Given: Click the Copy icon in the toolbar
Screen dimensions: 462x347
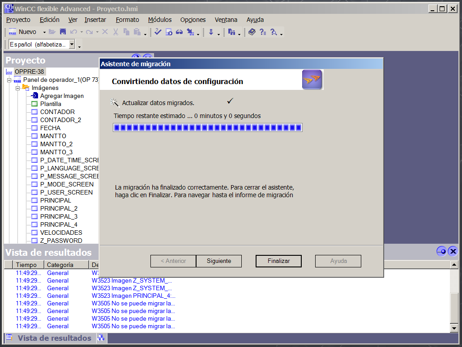Looking at the screenshot, I should coord(126,32).
